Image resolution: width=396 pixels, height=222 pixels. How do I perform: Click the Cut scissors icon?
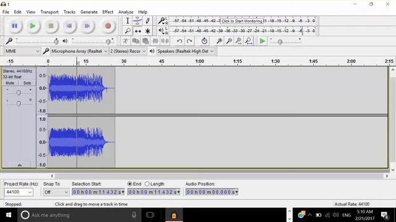pyautogui.click(x=126, y=41)
